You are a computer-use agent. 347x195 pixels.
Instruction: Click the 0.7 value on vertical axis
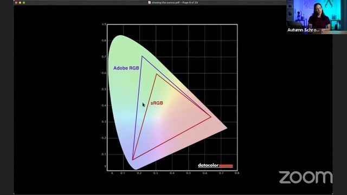104,57
